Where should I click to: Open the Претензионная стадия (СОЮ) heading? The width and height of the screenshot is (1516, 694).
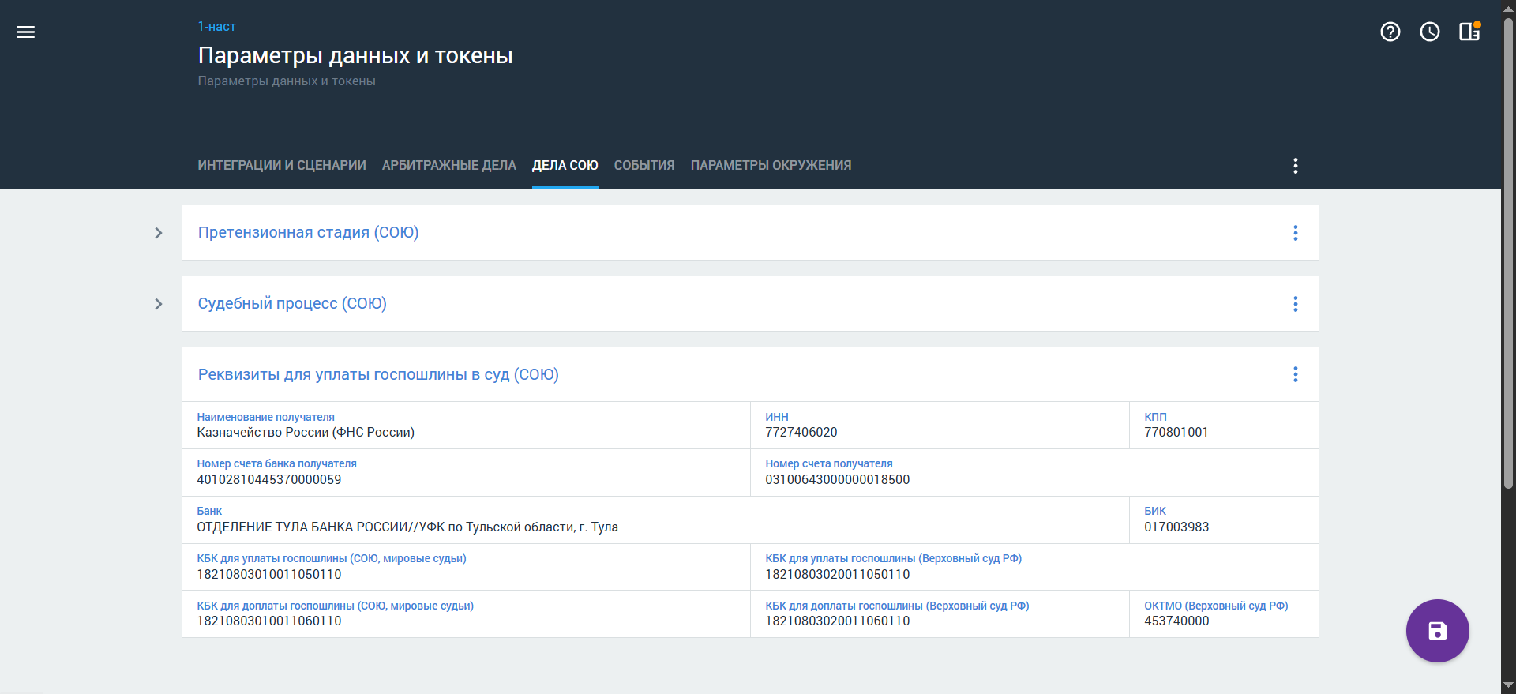point(309,233)
